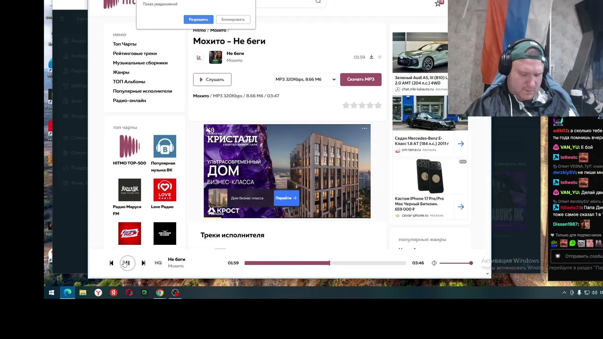Viewport: 603px width, 339px height.
Task: Click the arrow beside the iPhone 17 Pro ad
Action: pos(461,207)
